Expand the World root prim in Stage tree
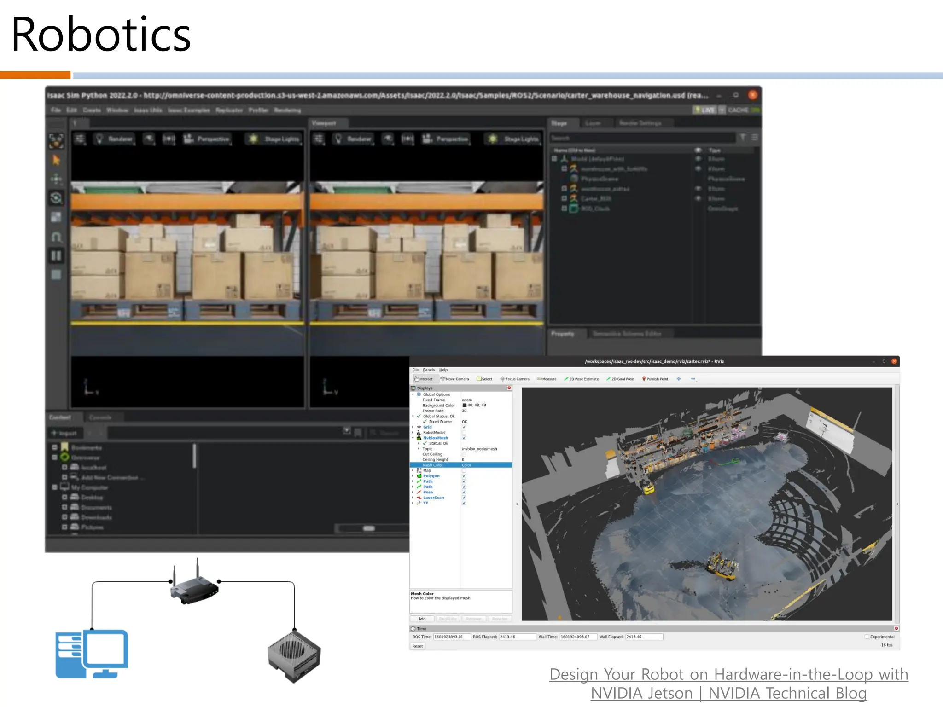 pos(554,159)
